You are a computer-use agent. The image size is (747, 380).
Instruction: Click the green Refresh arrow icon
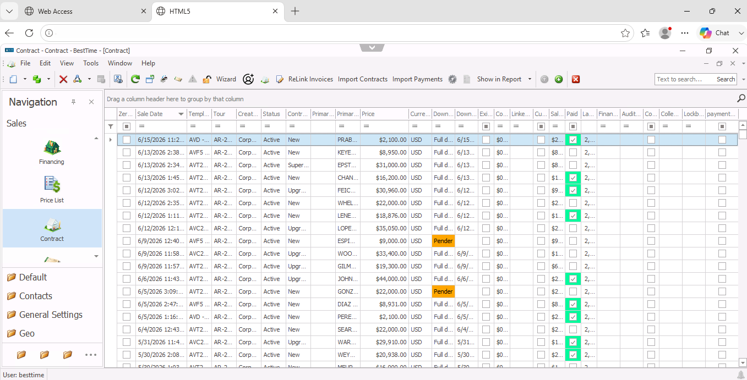(135, 79)
